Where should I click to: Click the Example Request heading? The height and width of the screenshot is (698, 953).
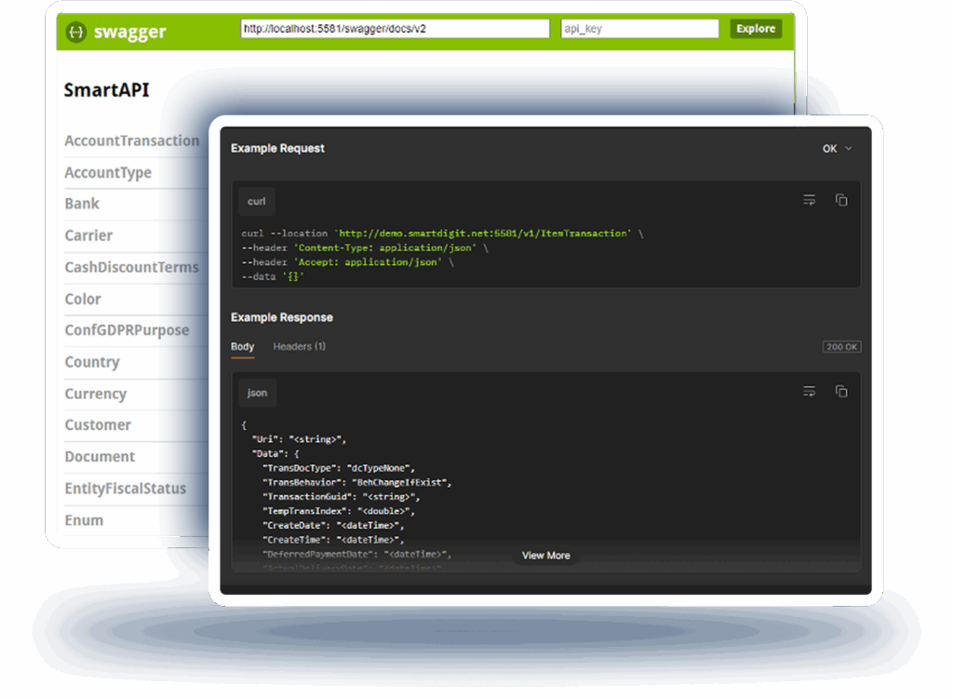point(277,149)
